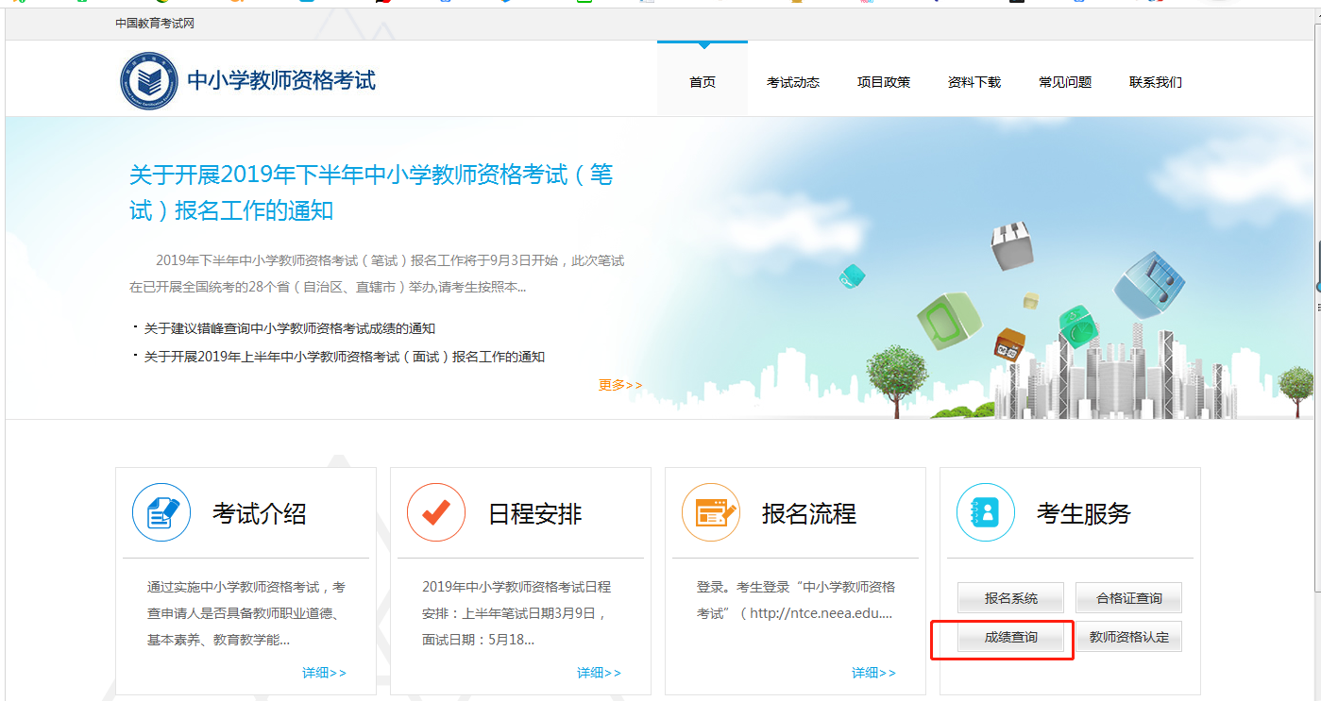
Task: Click the 报名流程 orange browser icon
Action: pos(711,511)
